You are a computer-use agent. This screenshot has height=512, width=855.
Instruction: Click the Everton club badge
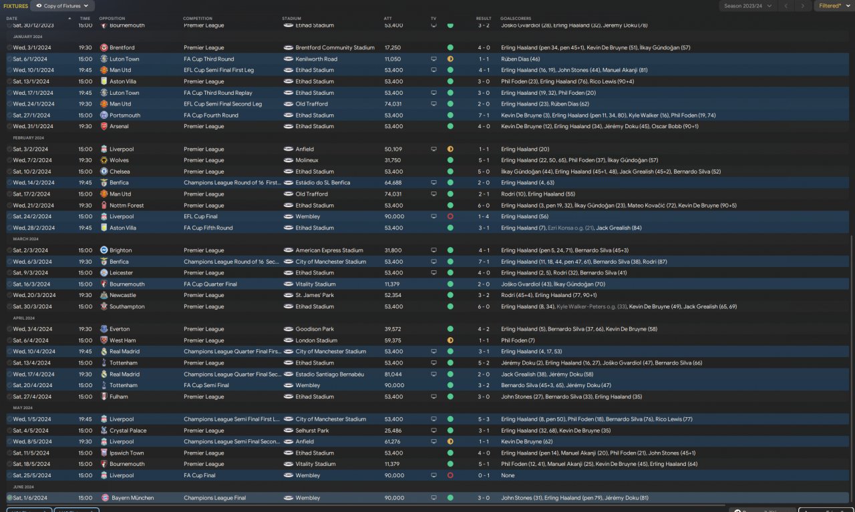[x=104, y=329]
